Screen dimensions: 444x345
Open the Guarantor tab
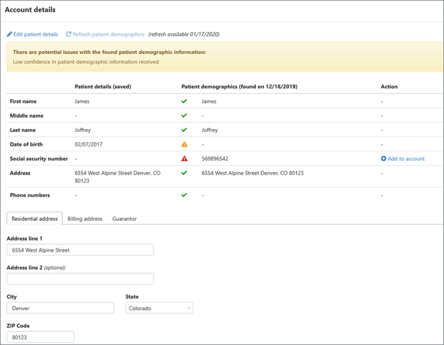tap(124, 219)
